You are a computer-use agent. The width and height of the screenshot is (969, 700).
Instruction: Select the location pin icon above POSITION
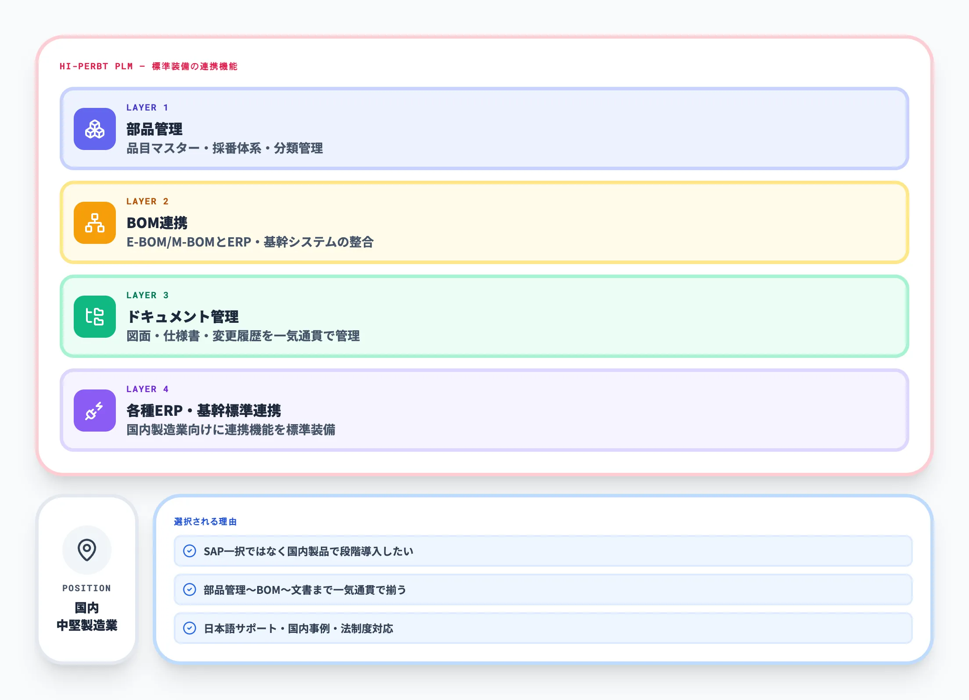pos(86,550)
